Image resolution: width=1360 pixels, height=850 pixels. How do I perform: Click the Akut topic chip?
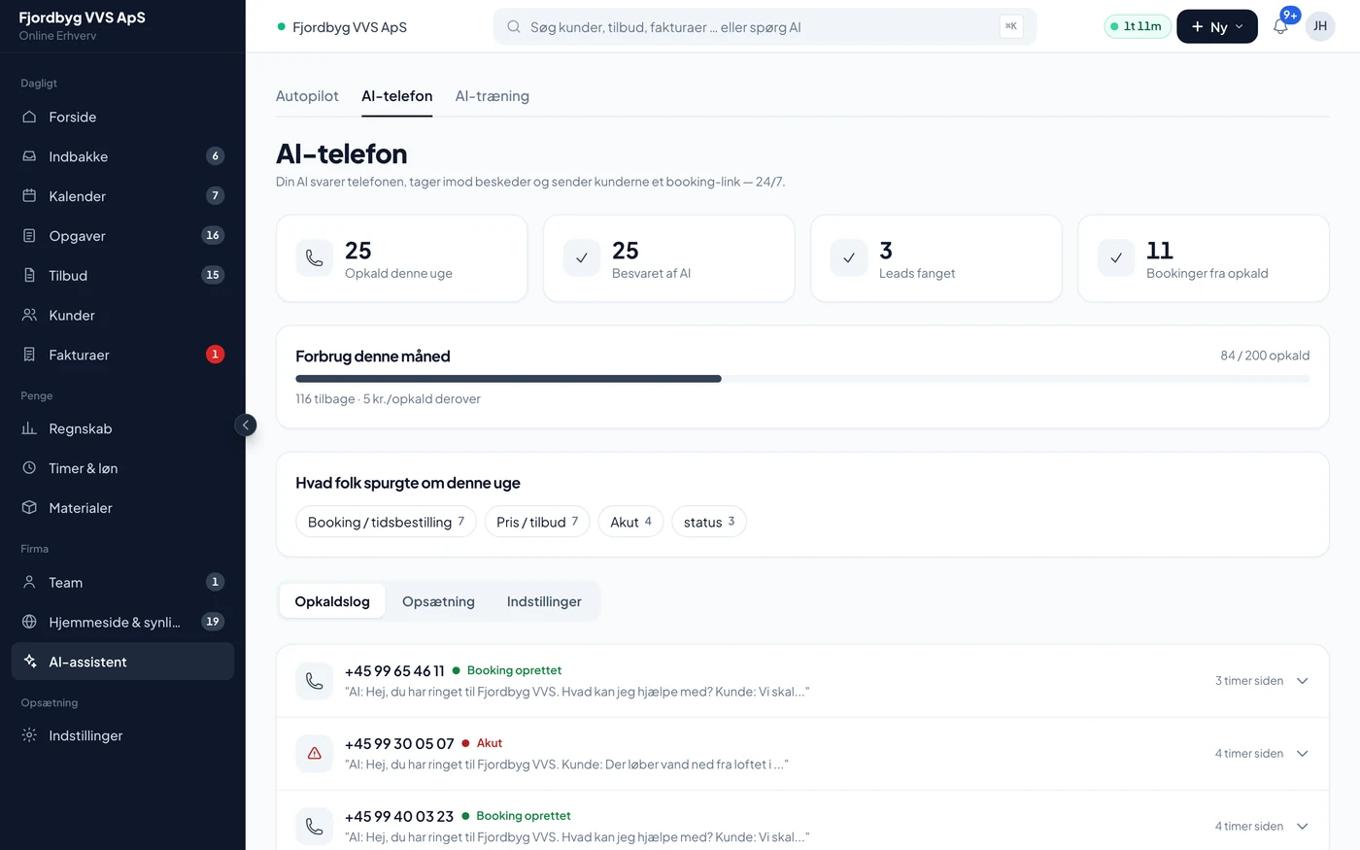pos(630,522)
